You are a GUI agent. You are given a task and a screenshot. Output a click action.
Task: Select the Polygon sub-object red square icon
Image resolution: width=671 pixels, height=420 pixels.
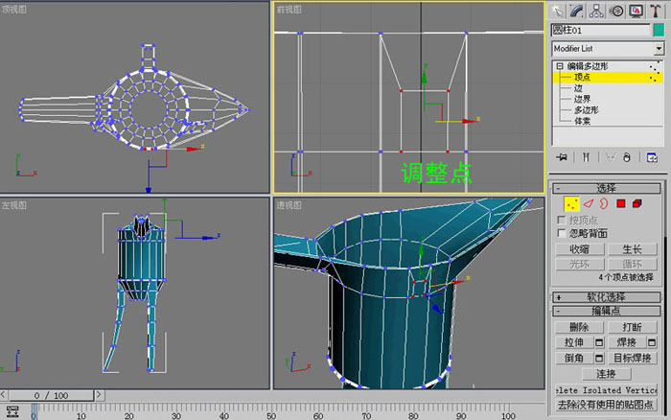click(x=621, y=204)
